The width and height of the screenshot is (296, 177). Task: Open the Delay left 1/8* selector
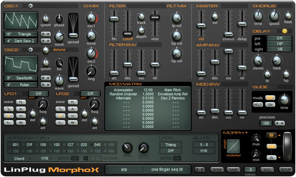[x=279, y=44]
